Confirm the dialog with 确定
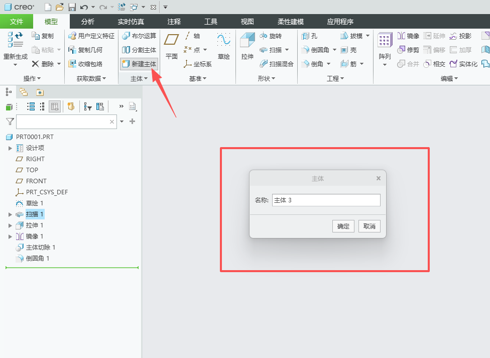 pos(343,226)
